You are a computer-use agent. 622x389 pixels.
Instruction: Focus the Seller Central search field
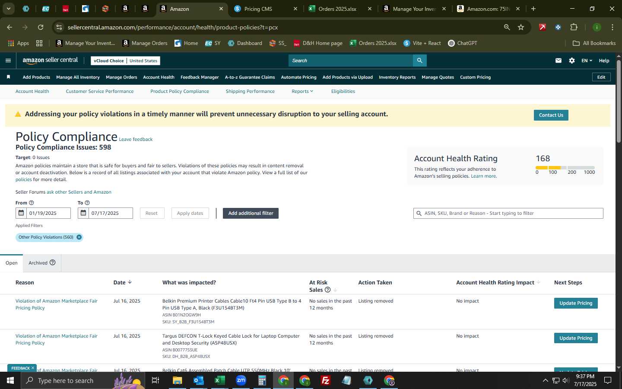[351, 61]
